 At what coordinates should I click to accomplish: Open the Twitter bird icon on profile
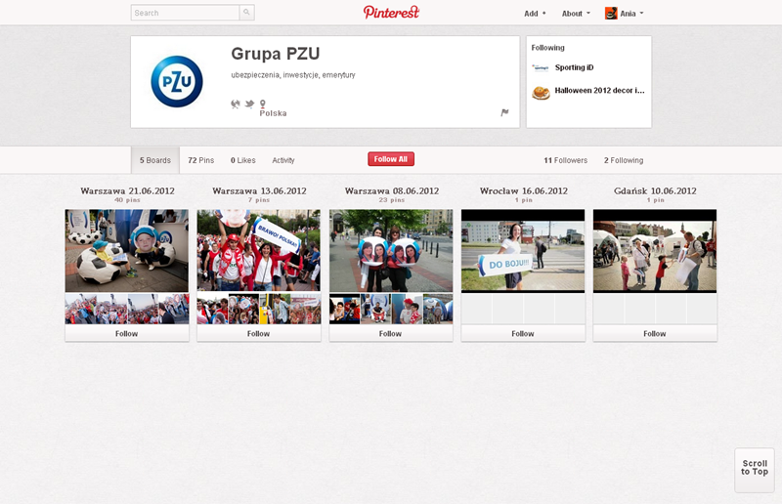pyautogui.click(x=249, y=104)
